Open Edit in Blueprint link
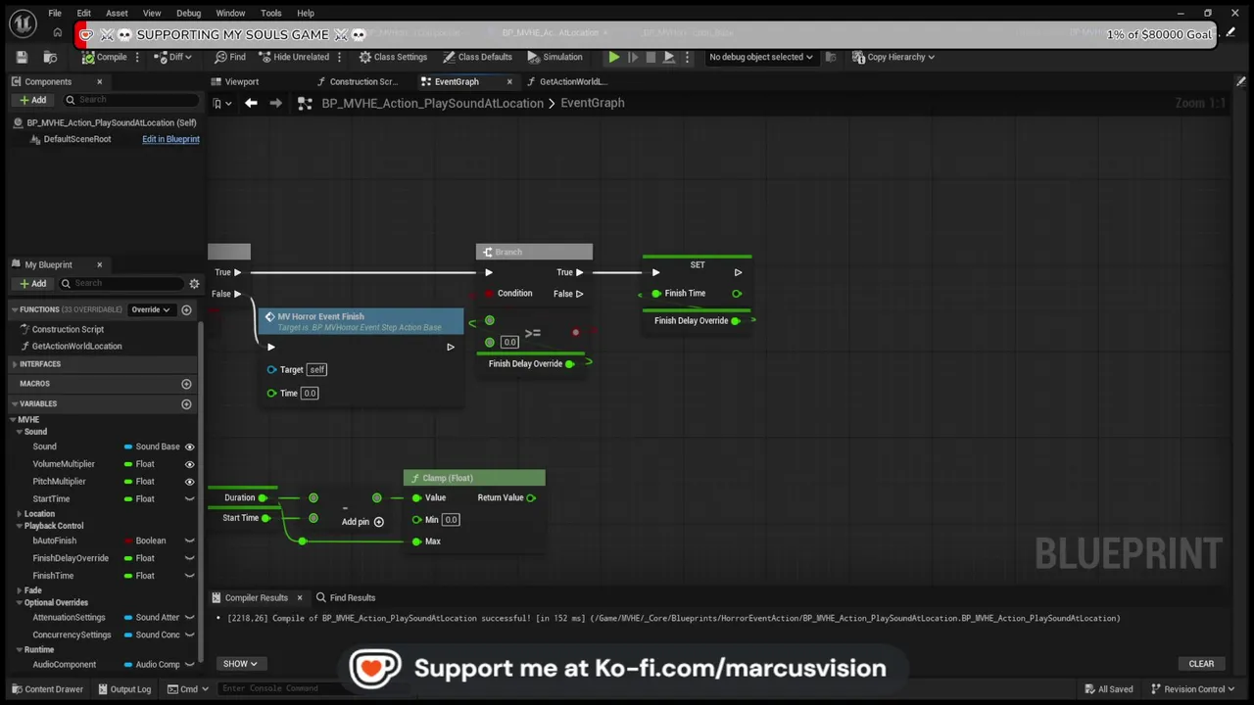 point(170,139)
